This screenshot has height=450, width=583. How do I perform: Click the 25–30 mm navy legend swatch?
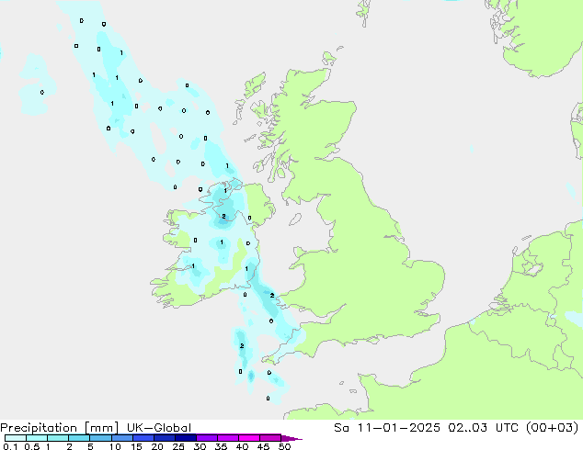point(186,438)
